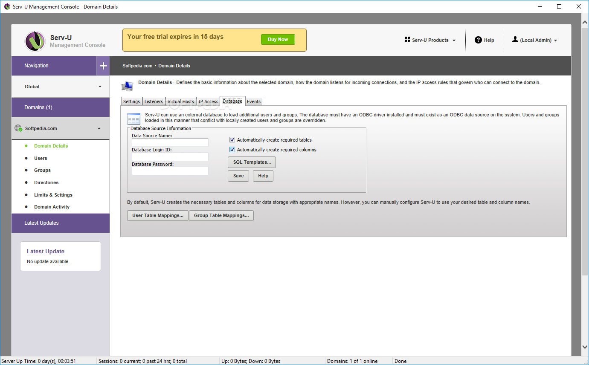Click the Latest Update card
Image resolution: width=589 pixels, height=365 pixels.
pos(61,256)
